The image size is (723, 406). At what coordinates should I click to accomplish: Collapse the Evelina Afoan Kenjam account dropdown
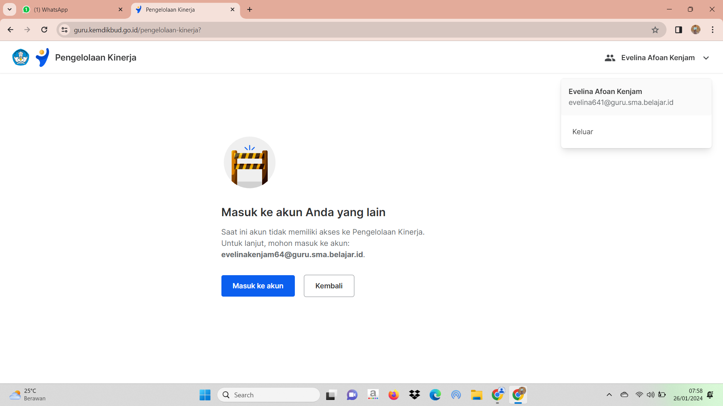[x=706, y=58]
